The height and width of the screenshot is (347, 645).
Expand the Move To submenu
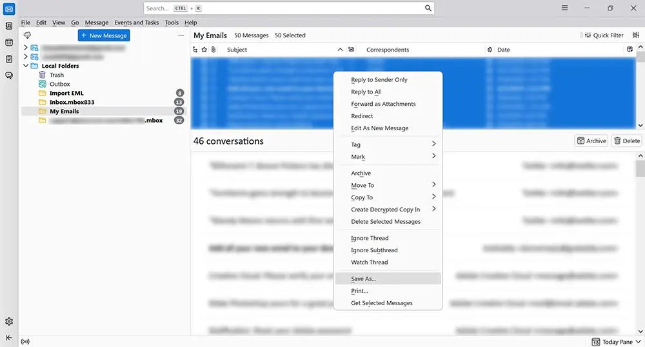tap(388, 185)
